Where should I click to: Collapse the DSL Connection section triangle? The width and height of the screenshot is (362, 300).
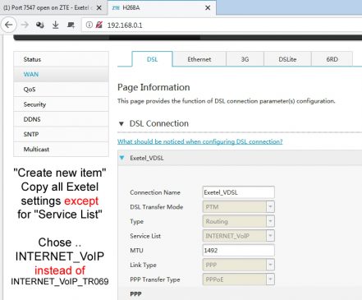121,124
